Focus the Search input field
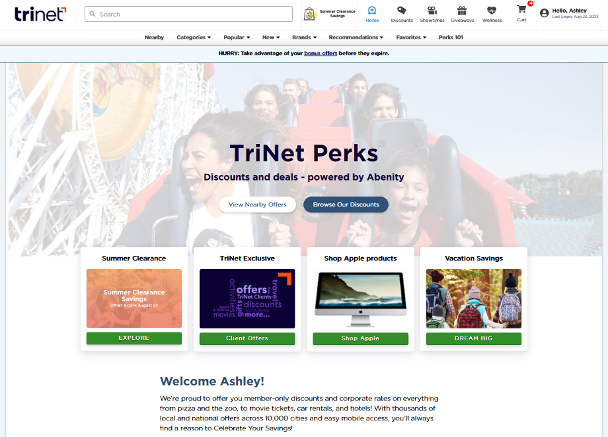 tap(189, 14)
